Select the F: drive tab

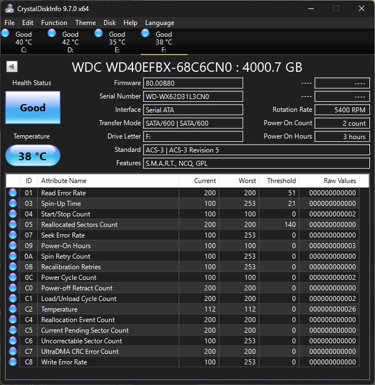164,42
